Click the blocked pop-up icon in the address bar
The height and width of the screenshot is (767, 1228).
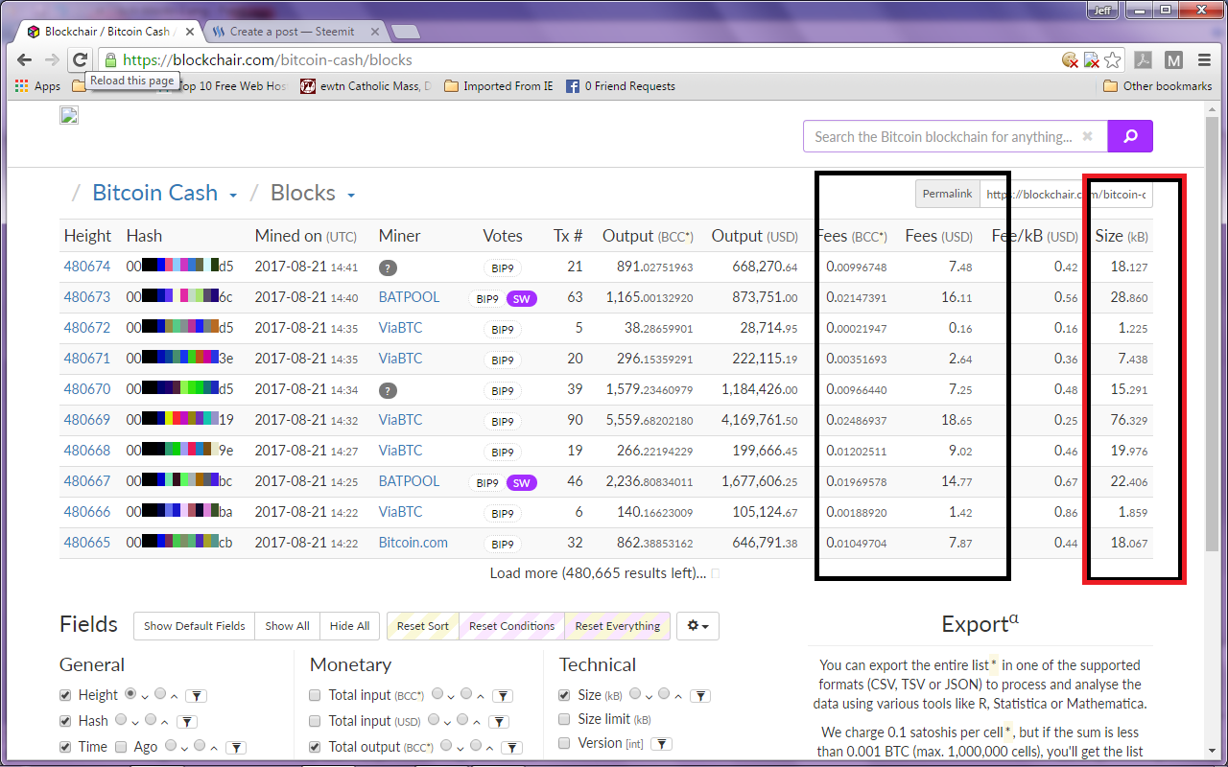tap(1091, 60)
